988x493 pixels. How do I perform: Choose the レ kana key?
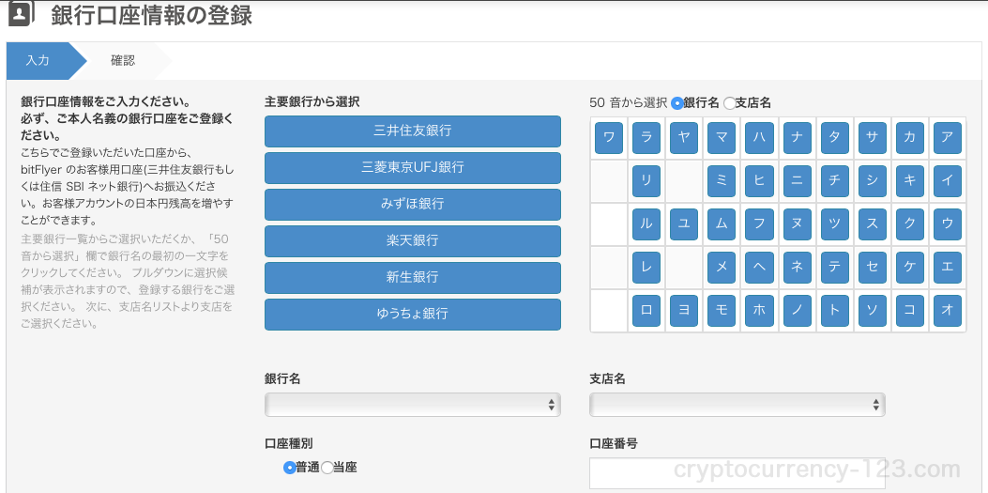(646, 268)
